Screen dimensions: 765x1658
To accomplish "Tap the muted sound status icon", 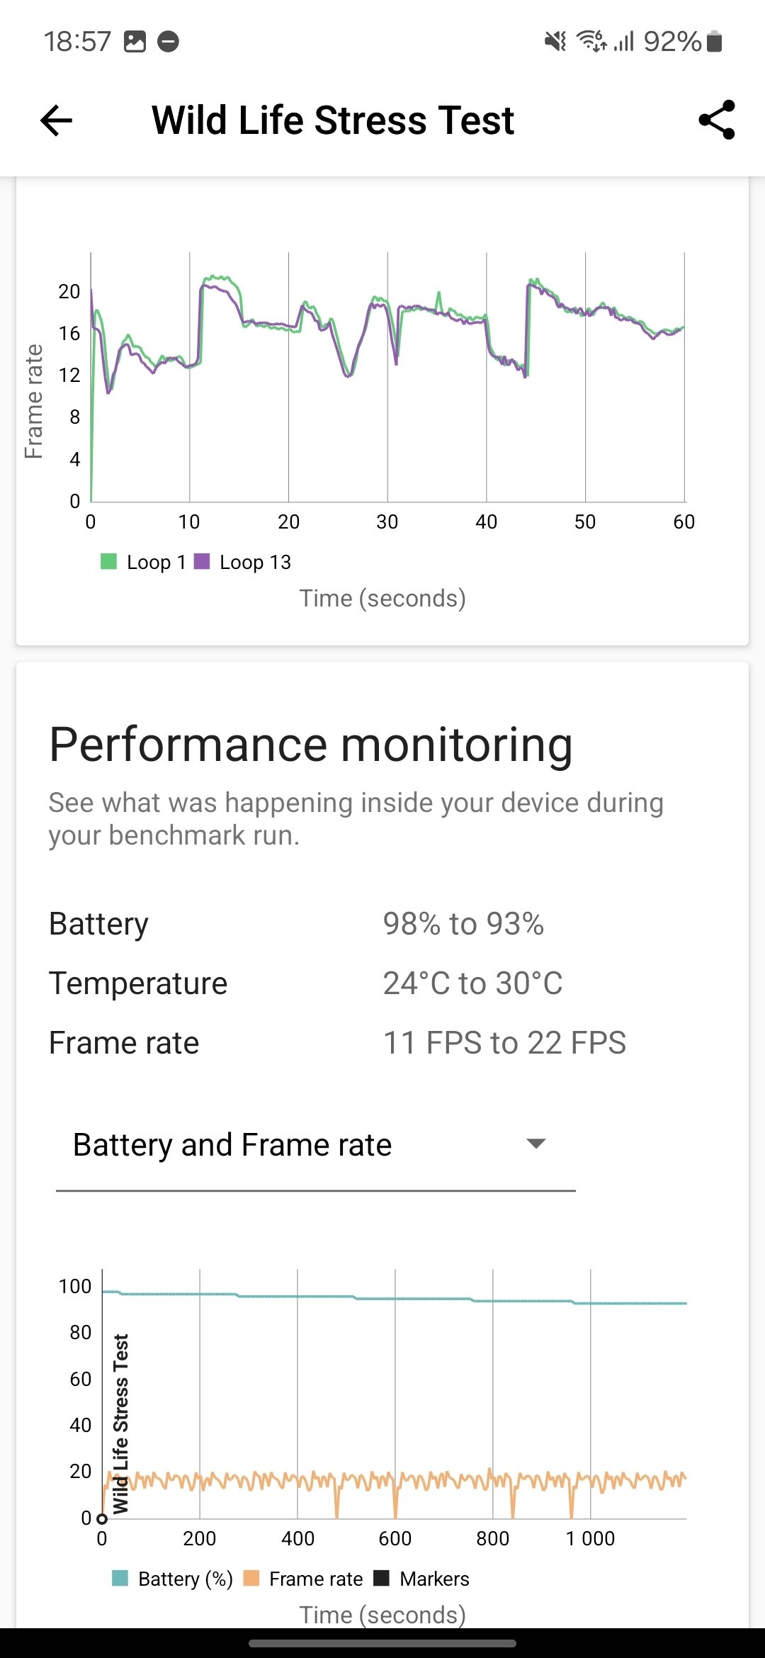I will point(555,41).
